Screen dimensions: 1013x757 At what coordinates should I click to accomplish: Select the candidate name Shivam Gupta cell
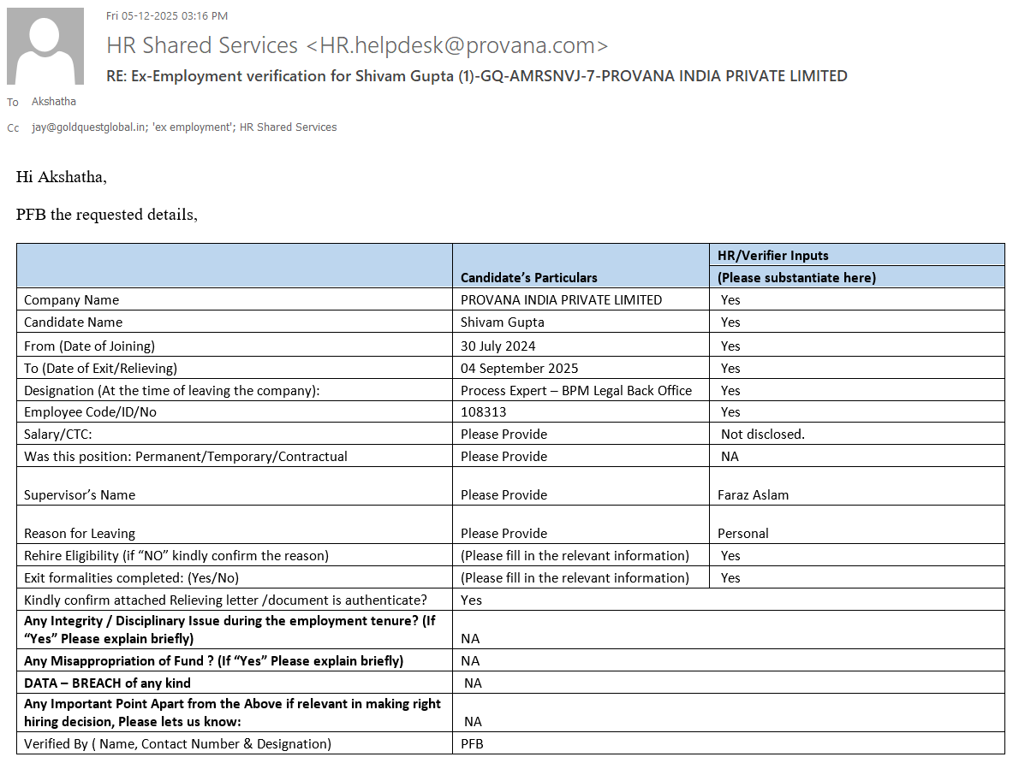click(x=502, y=322)
